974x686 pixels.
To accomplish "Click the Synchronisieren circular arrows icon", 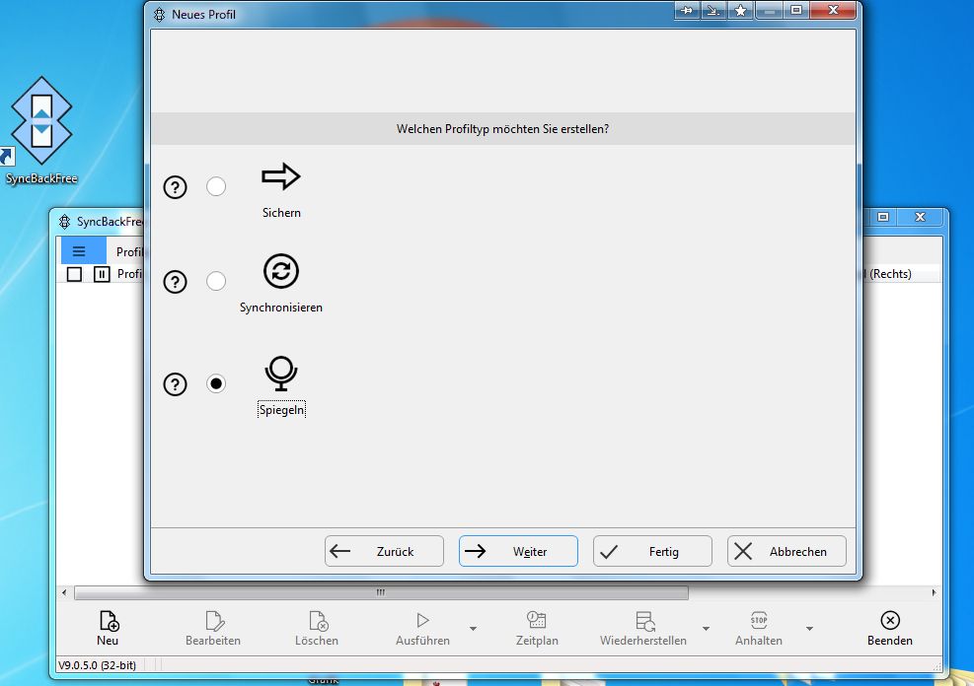I will click(281, 271).
